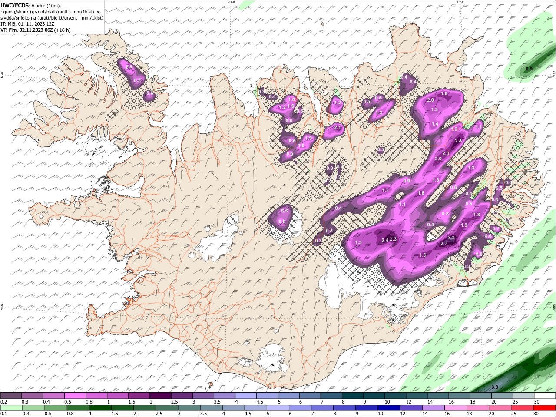The image size is (556, 417).
Task: Click the "0.4" label on the upper scale
Action: (x=46, y=402)
